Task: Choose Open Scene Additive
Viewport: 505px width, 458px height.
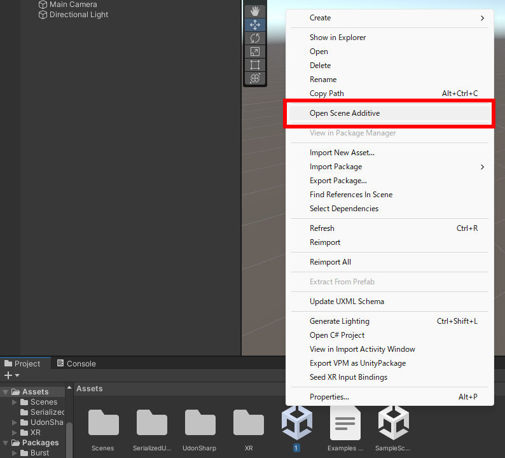Action: [390, 113]
